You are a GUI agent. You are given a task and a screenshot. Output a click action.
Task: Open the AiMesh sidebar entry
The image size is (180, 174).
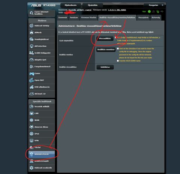point(42,33)
